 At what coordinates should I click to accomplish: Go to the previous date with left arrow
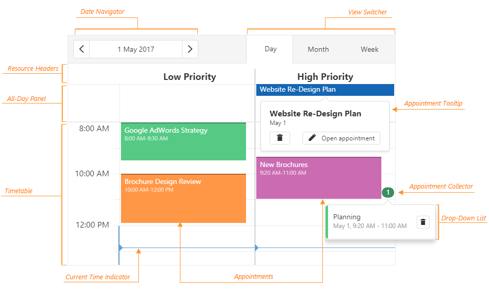tap(81, 49)
